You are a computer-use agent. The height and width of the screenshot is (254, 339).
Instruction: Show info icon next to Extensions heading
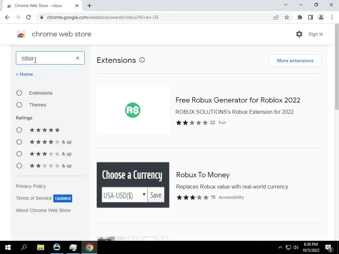coord(142,60)
